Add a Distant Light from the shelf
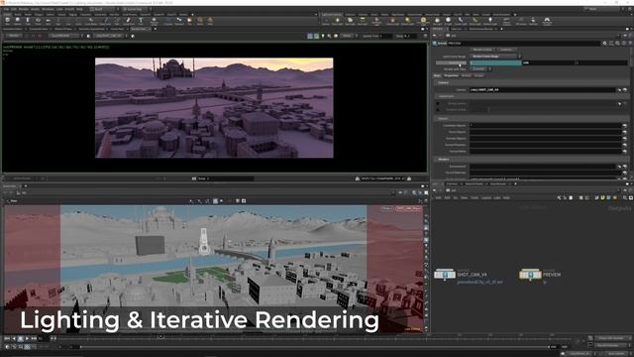Viewport: 634px width, 357px height. point(407,21)
